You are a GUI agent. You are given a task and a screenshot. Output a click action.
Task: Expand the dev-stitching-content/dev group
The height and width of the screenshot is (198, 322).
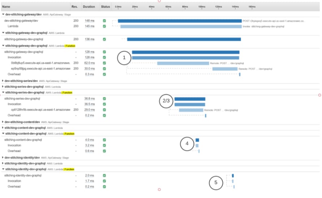pos(3,122)
